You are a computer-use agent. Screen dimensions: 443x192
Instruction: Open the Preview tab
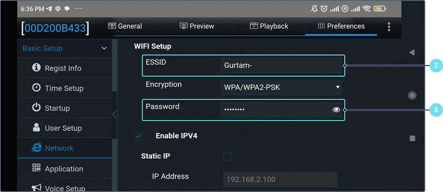197,26
